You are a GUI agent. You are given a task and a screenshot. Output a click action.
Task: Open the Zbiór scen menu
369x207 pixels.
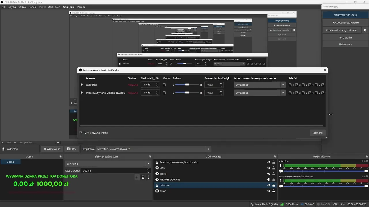point(54,7)
